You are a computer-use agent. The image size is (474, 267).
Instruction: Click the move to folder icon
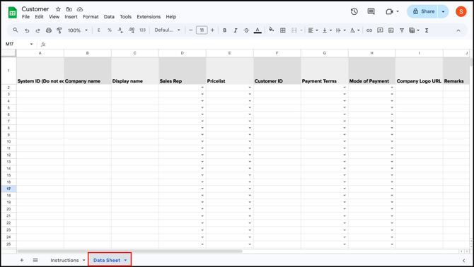point(69,9)
